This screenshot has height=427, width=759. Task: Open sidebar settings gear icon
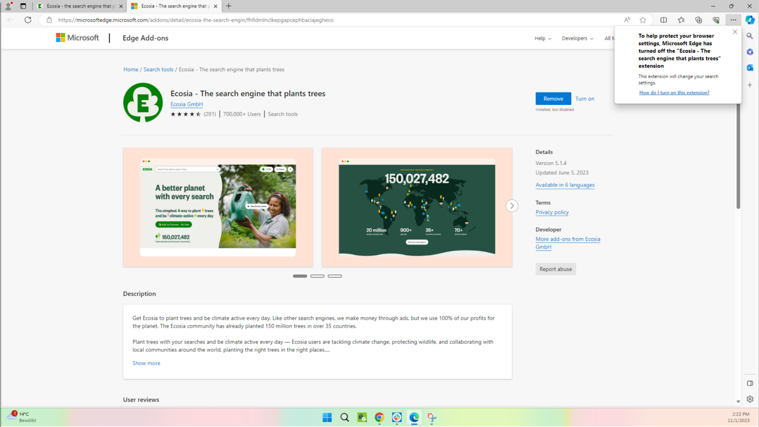tap(750, 399)
